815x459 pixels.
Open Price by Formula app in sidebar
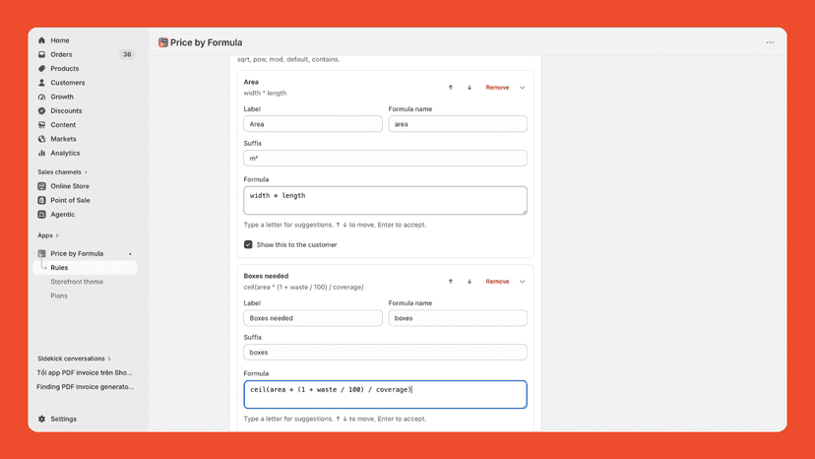[x=77, y=253]
